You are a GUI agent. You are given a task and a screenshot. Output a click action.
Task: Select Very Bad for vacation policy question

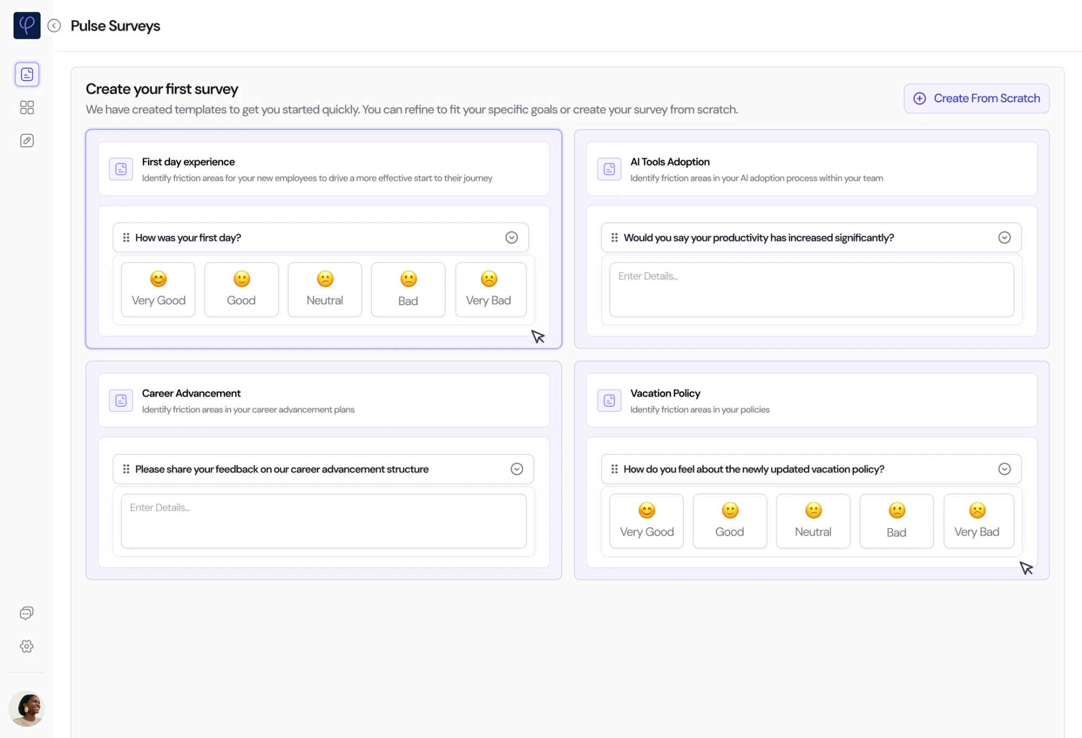(979, 521)
